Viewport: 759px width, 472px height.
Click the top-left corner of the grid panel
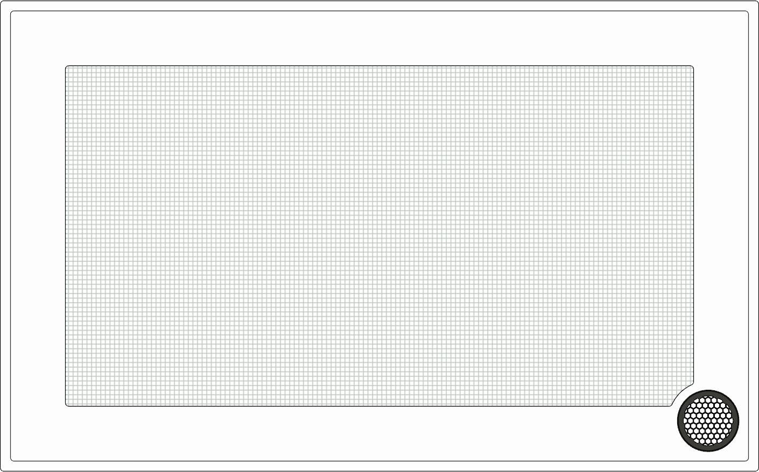point(67,67)
